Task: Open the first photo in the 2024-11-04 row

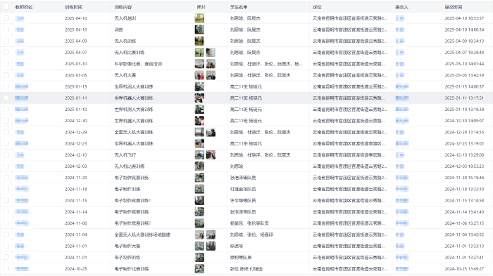Action: click(199, 235)
